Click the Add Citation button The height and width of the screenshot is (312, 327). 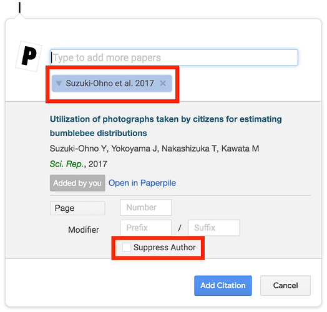click(223, 286)
